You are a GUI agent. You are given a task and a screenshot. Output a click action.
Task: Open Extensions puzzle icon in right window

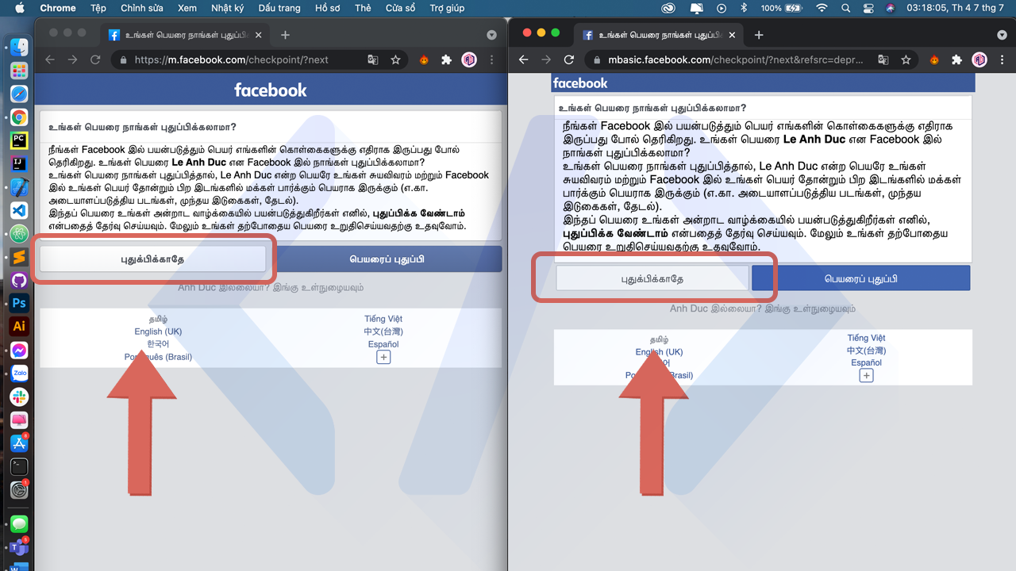pyautogui.click(x=956, y=59)
